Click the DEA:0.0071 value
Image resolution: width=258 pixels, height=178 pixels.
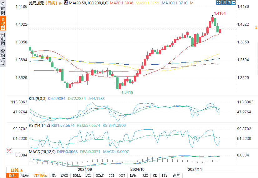[90, 151]
